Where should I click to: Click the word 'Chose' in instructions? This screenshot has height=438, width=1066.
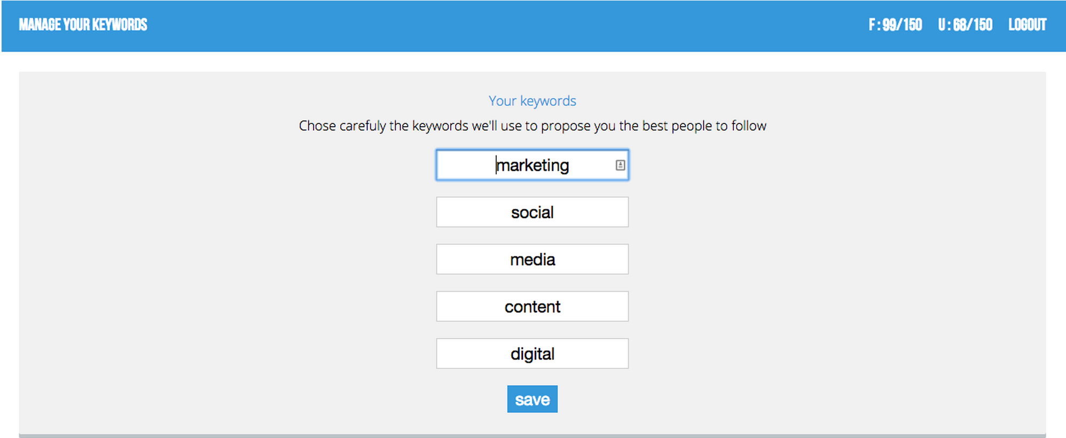(317, 126)
